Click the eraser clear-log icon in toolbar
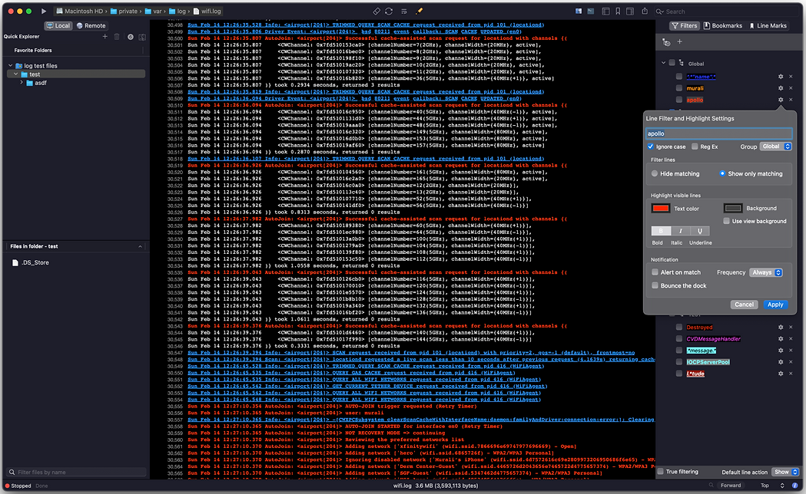The image size is (806, 494). coord(376,12)
